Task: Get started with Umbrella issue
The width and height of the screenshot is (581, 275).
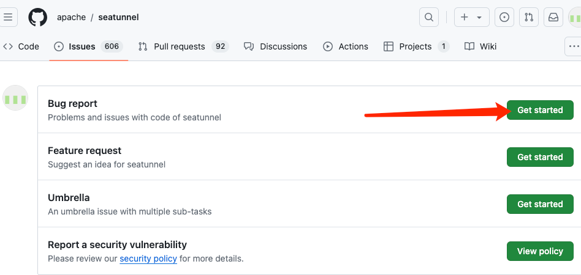Action: coord(540,204)
